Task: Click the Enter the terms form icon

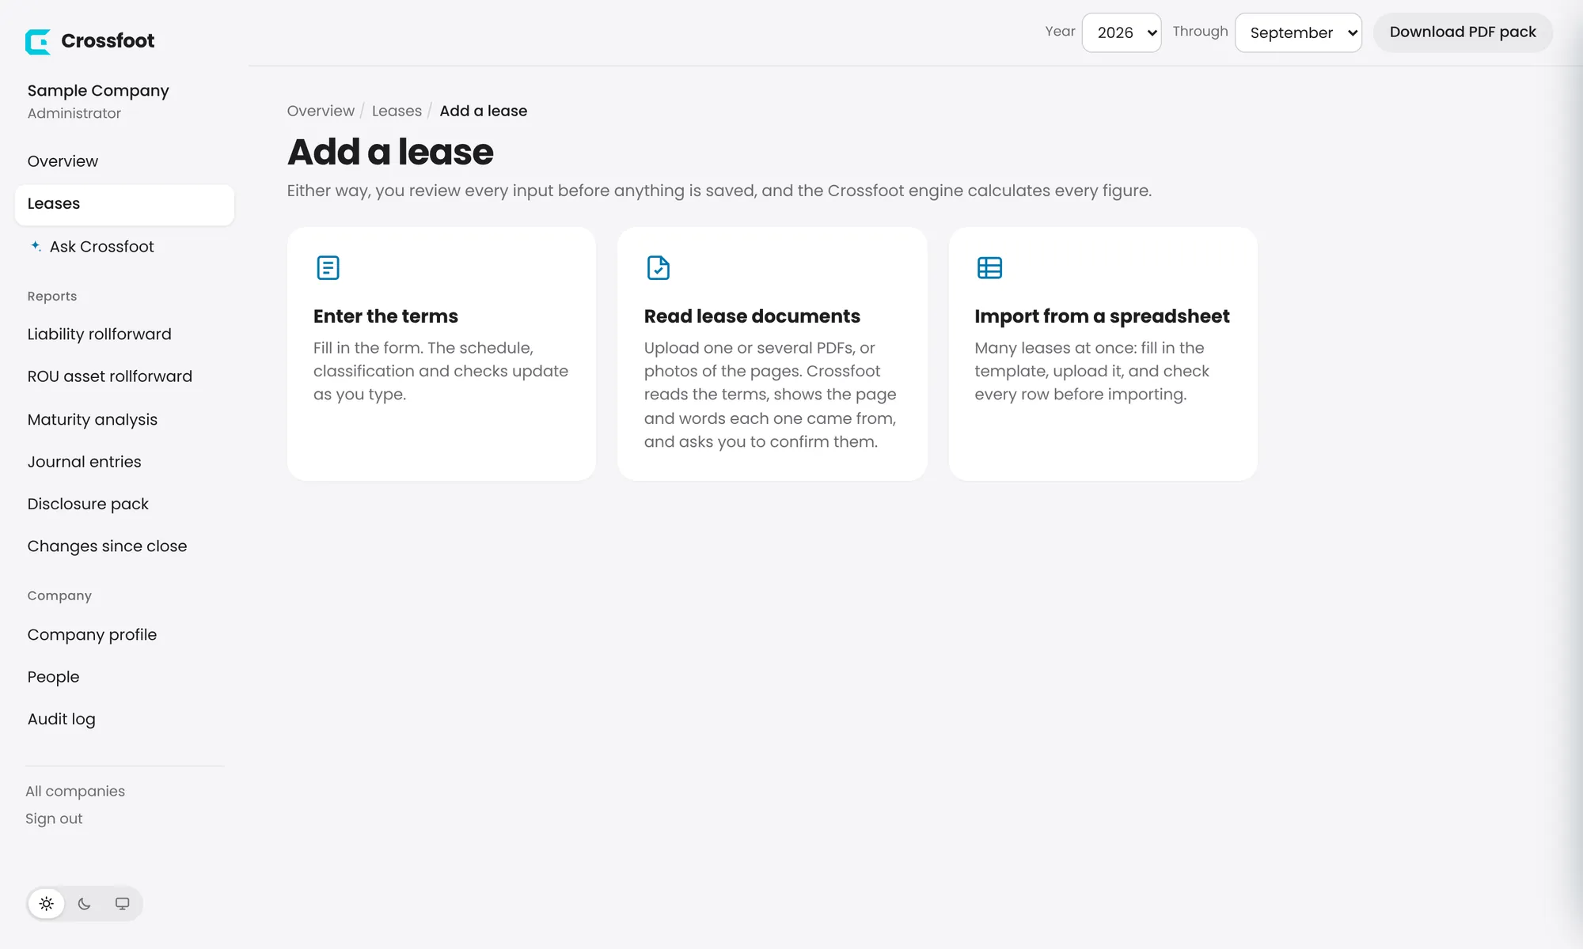Action: click(x=328, y=267)
